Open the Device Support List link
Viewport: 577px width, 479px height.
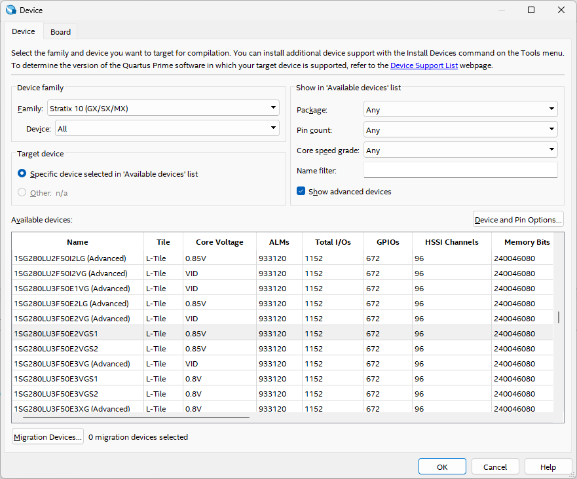coord(424,65)
